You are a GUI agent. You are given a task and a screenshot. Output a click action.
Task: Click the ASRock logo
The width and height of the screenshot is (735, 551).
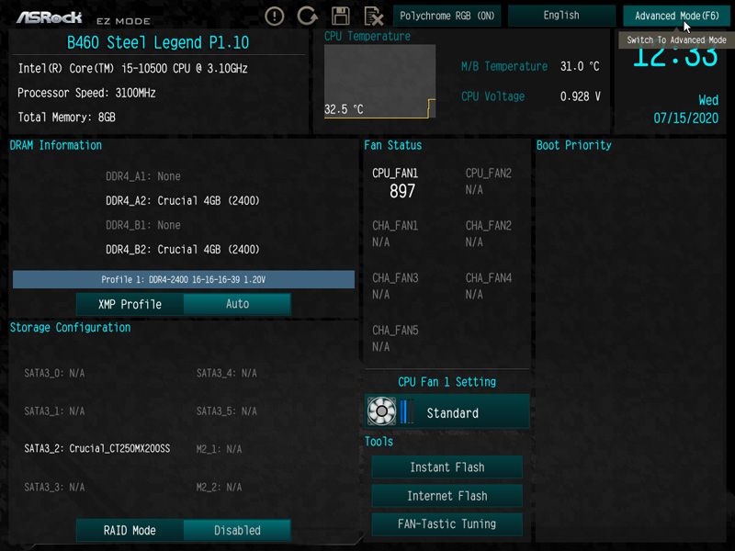[x=50, y=17]
